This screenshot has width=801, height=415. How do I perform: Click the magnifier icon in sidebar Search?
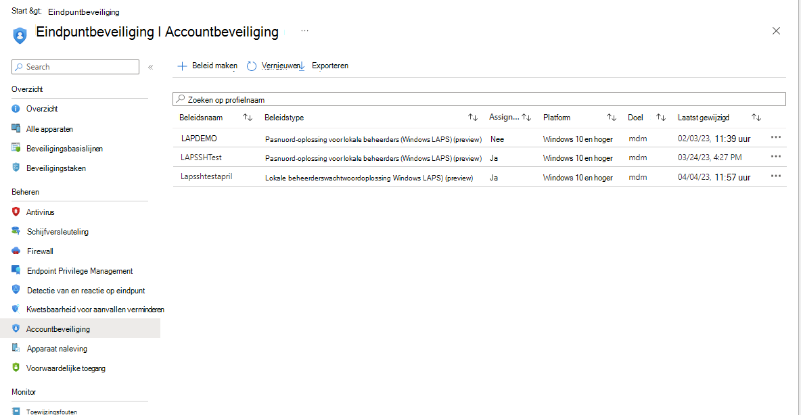(x=19, y=67)
